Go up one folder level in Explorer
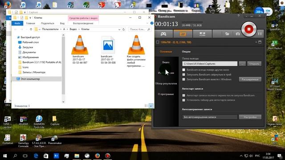This screenshot has width=285, height=160. (x=31, y=29)
